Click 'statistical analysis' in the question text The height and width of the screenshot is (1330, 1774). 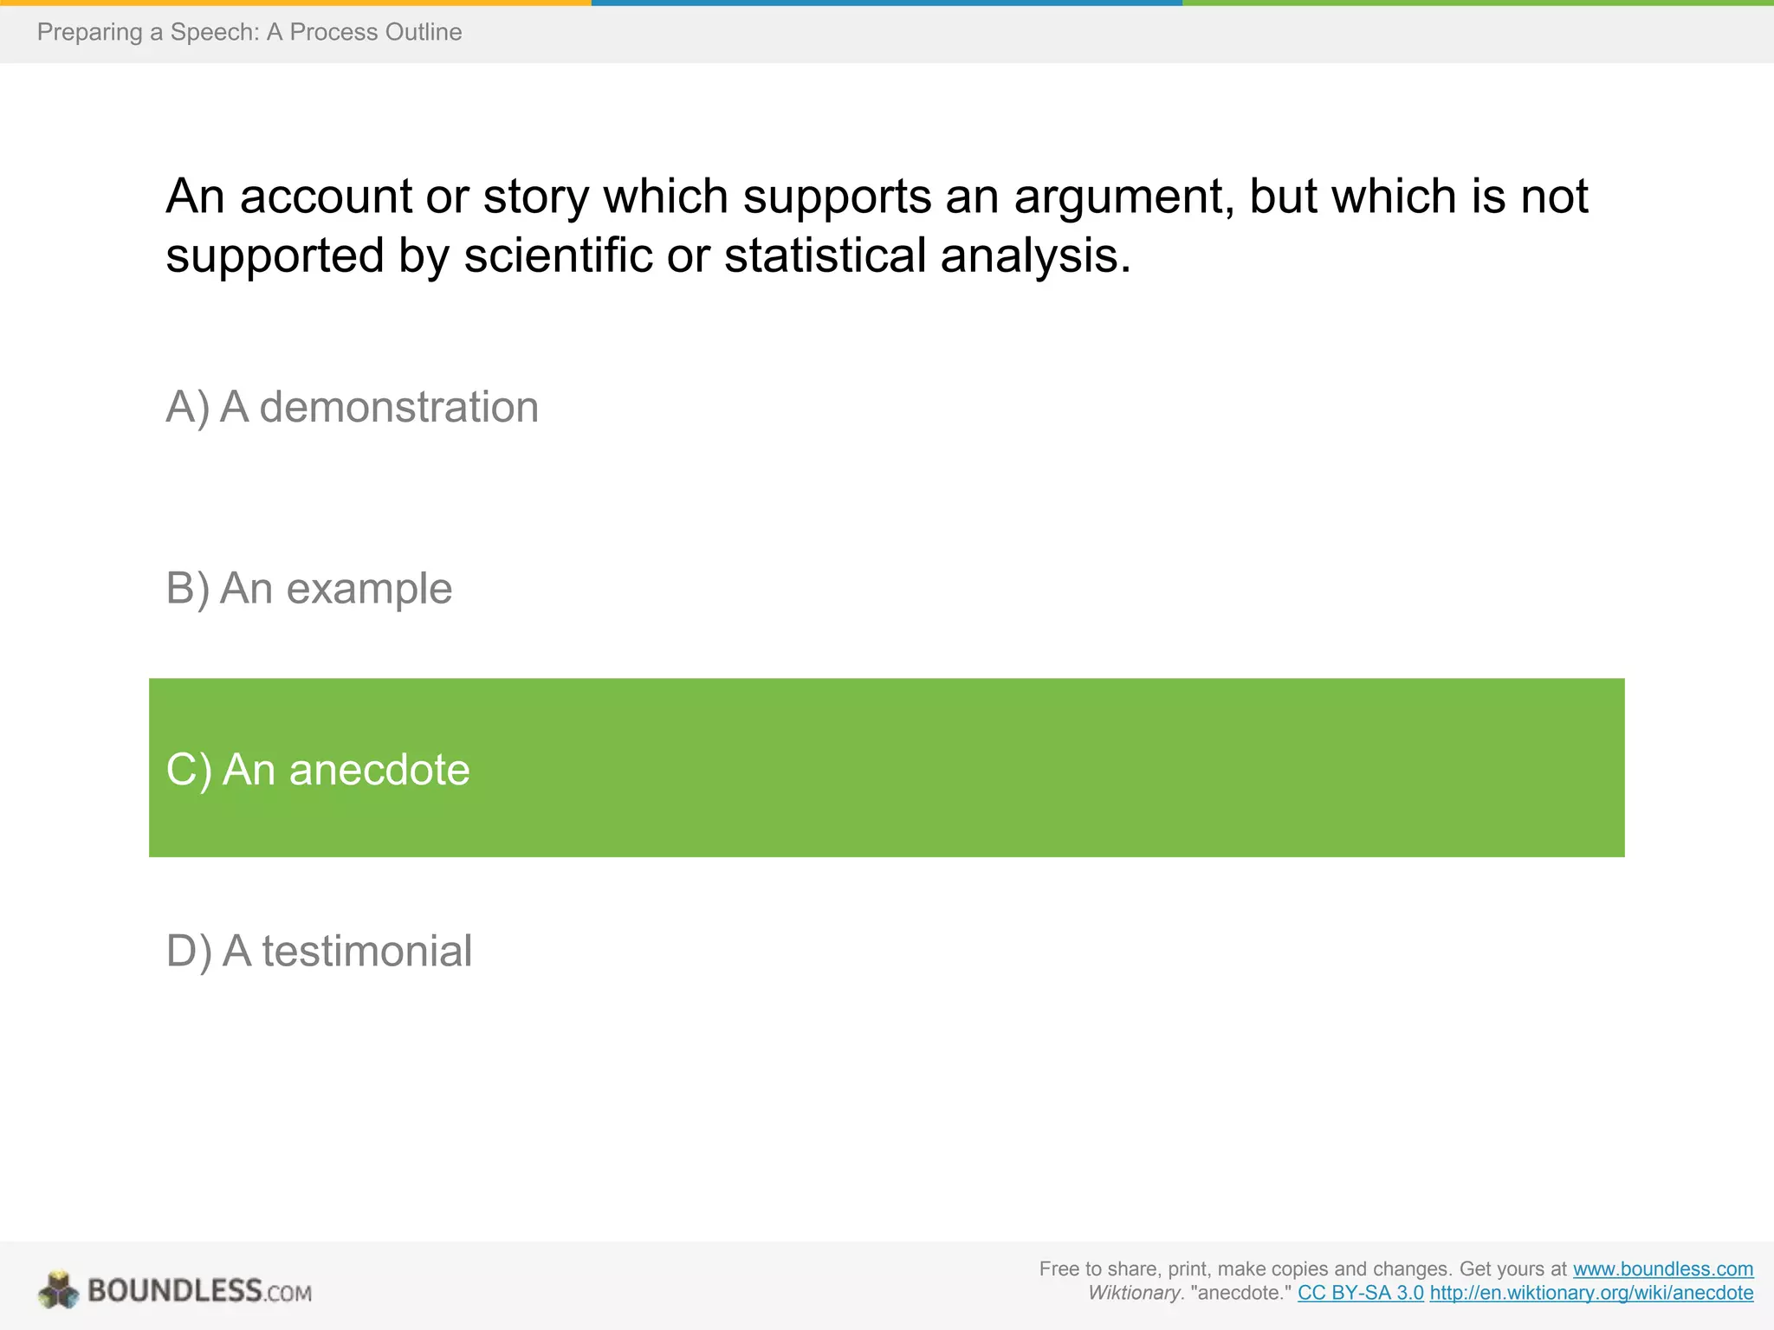pyautogui.click(x=927, y=256)
